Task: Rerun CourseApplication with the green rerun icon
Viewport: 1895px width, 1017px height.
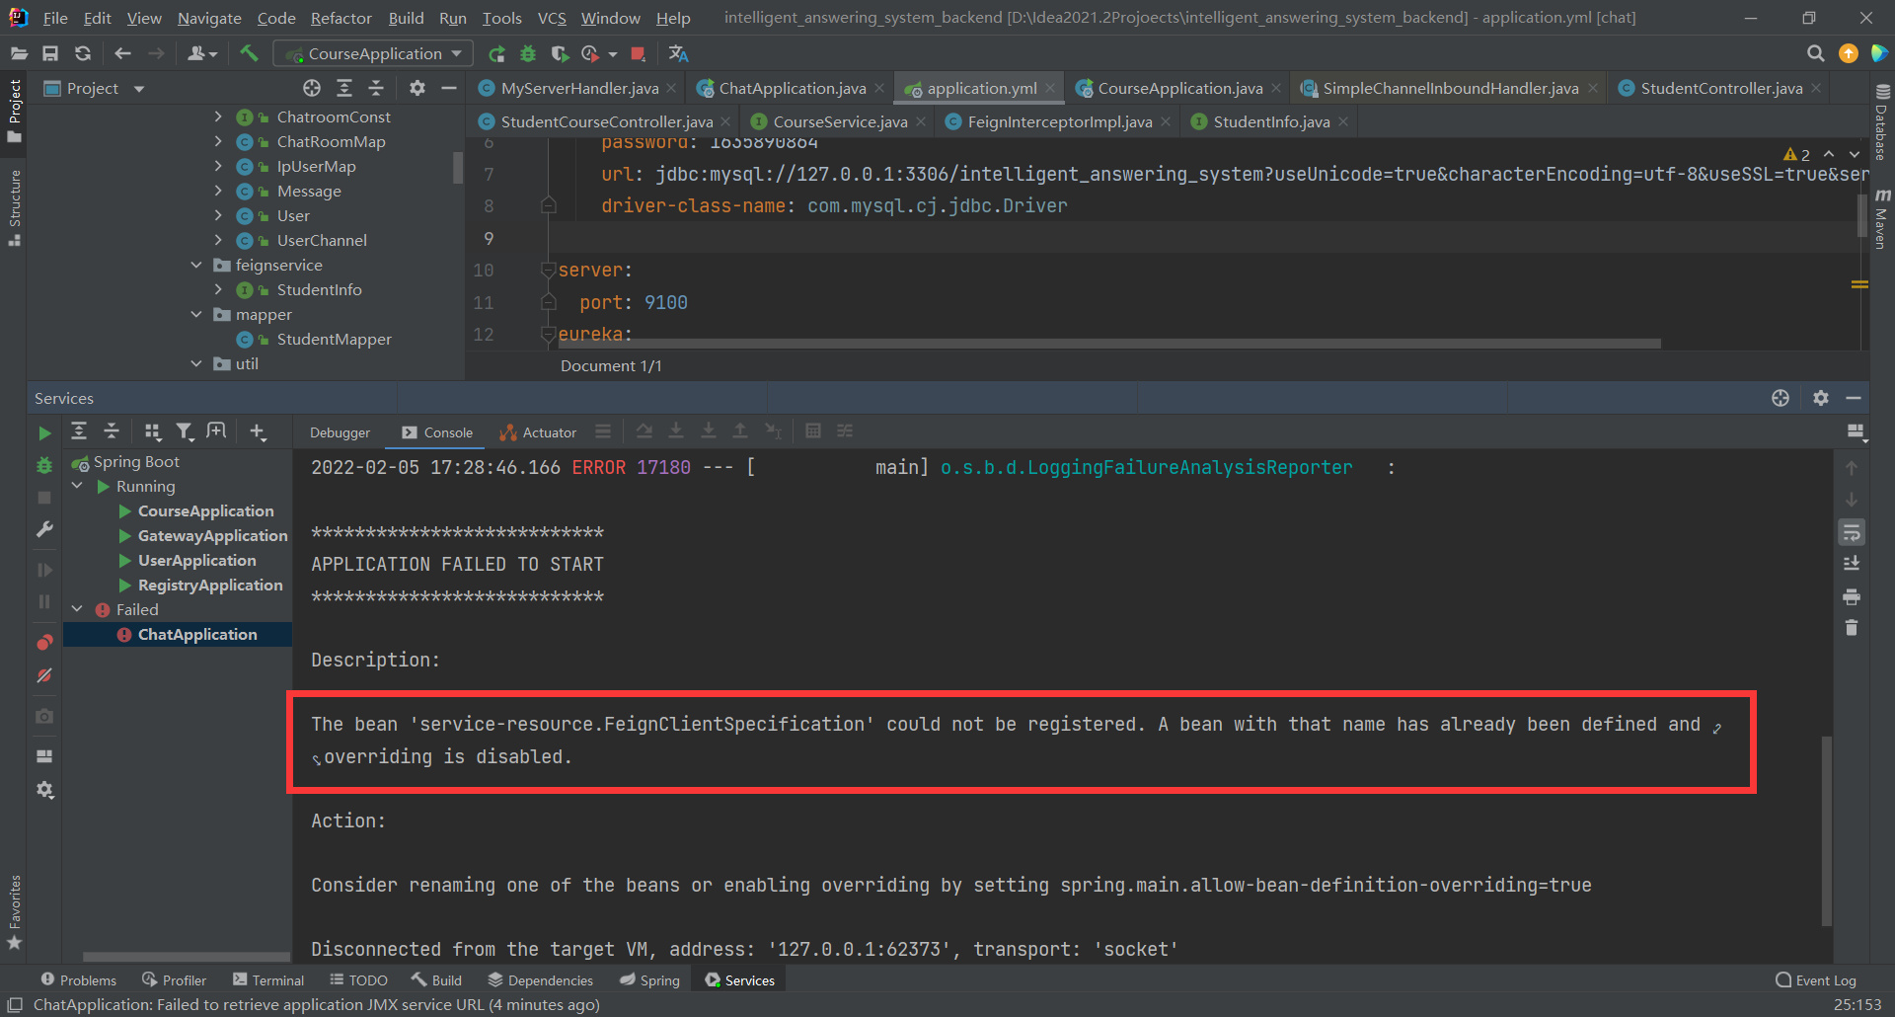Action: click(x=496, y=53)
